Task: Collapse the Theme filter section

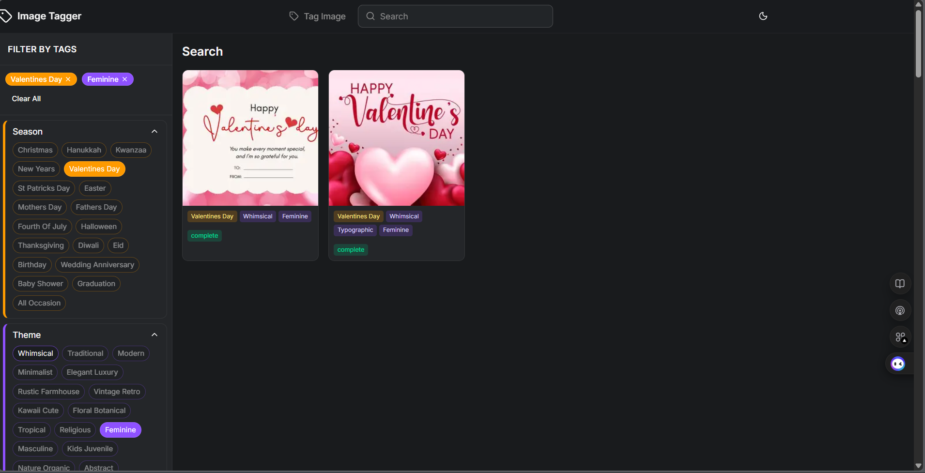Action: [154, 334]
